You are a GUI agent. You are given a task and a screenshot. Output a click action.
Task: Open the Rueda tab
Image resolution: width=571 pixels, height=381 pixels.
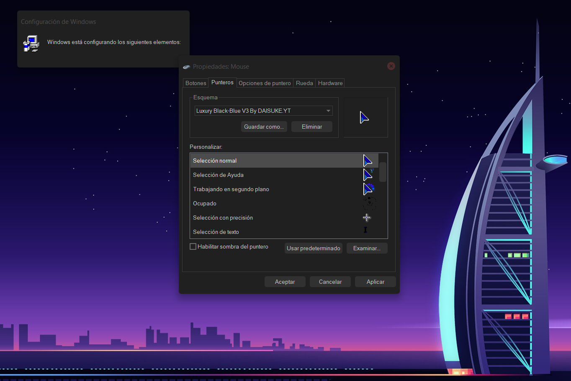click(304, 83)
